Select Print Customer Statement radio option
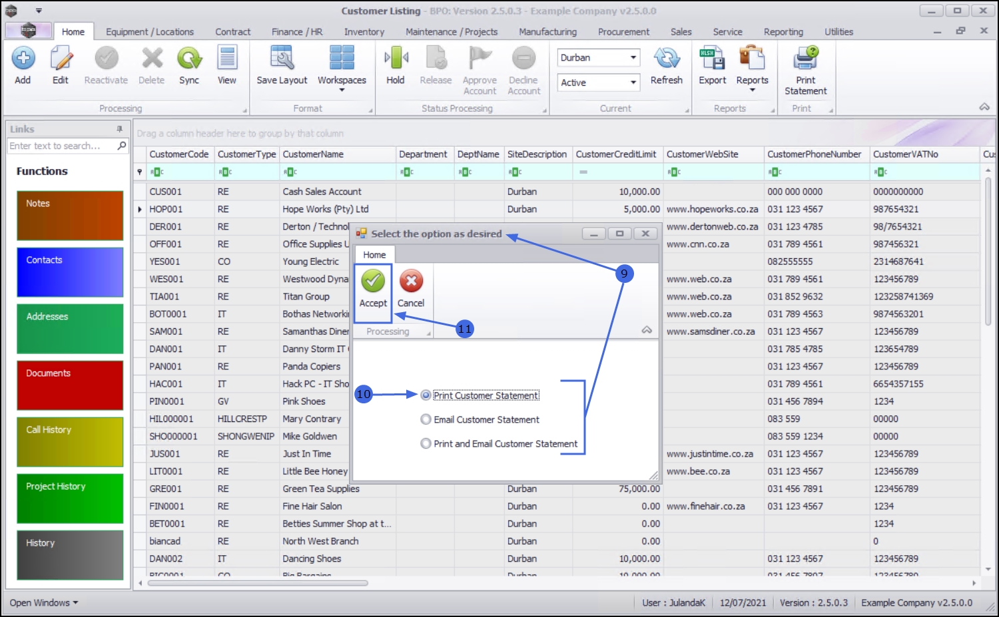This screenshot has height=617, width=999. (426, 395)
